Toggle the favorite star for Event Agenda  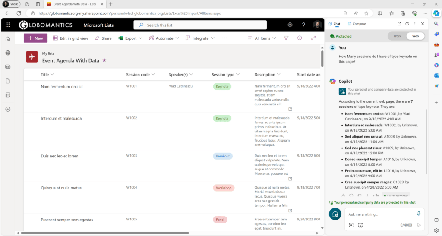tap(104, 60)
